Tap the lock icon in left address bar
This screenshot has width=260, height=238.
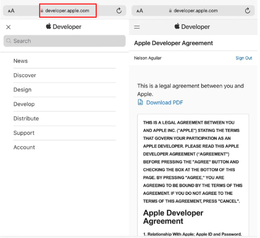tap(42, 10)
